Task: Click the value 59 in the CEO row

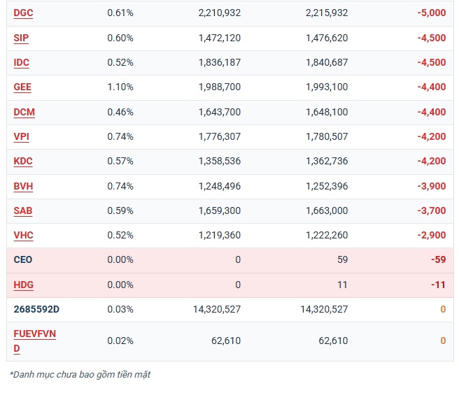Action: click(342, 260)
